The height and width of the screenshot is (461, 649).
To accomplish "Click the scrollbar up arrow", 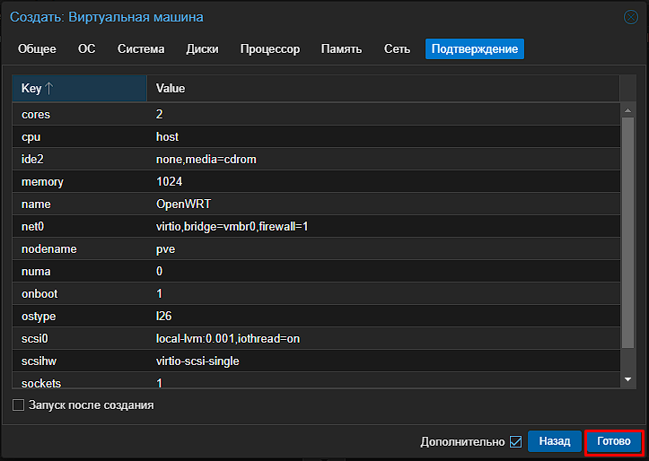I will pos(627,110).
